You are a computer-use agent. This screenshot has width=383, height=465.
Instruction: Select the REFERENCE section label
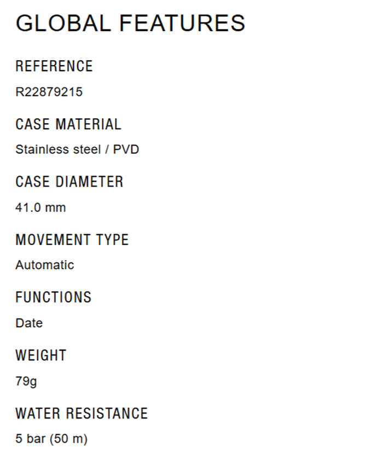click(54, 66)
